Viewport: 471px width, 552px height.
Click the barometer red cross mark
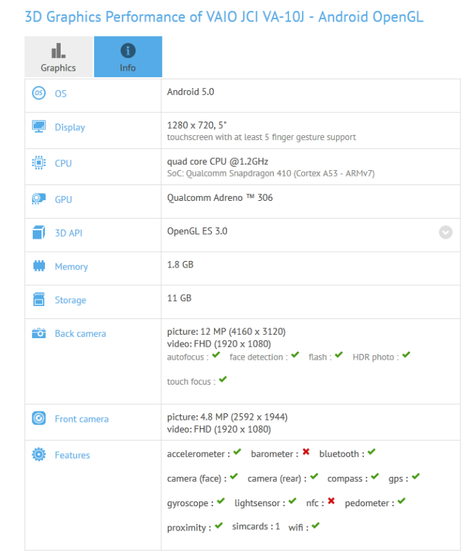tap(306, 452)
